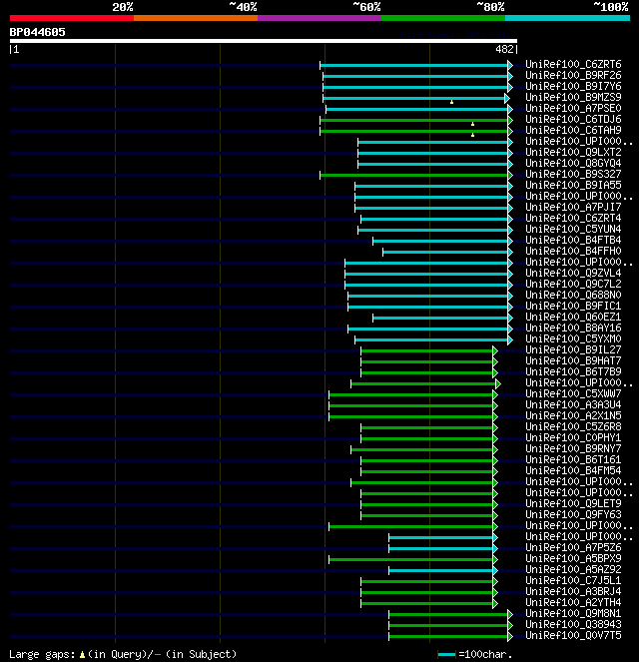Click the cyan ~100% identity legend segment

pyautogui.click(x=567, y=18)
